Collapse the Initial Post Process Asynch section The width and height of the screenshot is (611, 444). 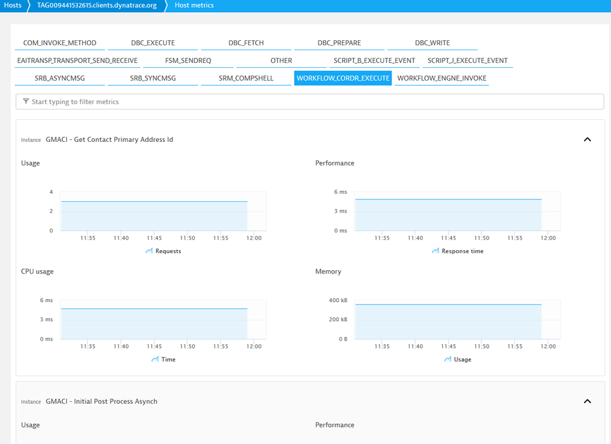587,401
